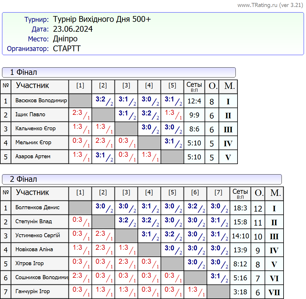Click the organizer name СТАРТТ
The height and width of the screenshot is (299, 306).
[67, 49]
